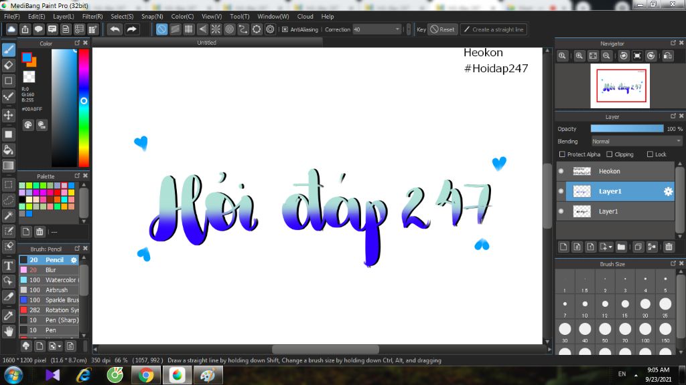Click the Undo arrow
Screen dimensions: 686x385
pos(115,29)
